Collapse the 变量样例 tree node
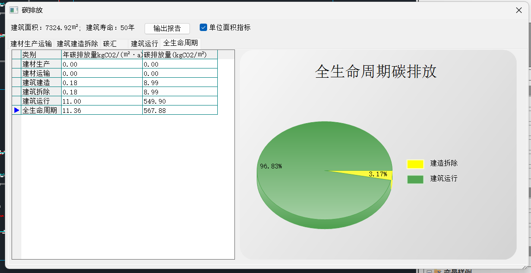Viewport: 531px width, 273px height. (x=429, y=272)
